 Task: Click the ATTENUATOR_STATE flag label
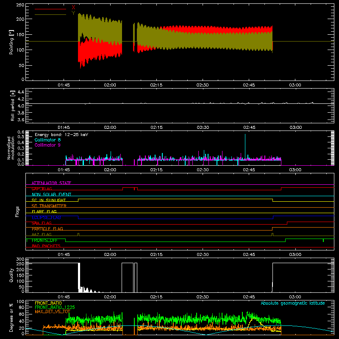pyautogui.click(x=51, y=183)
